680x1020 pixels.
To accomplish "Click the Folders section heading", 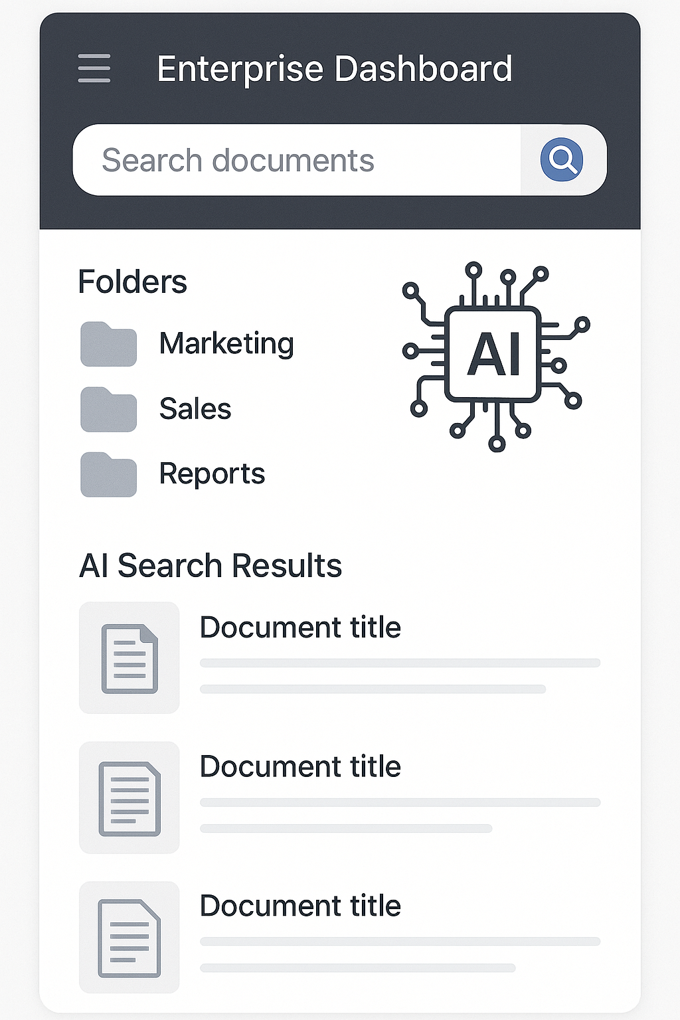I will click(x=132, y=282).
